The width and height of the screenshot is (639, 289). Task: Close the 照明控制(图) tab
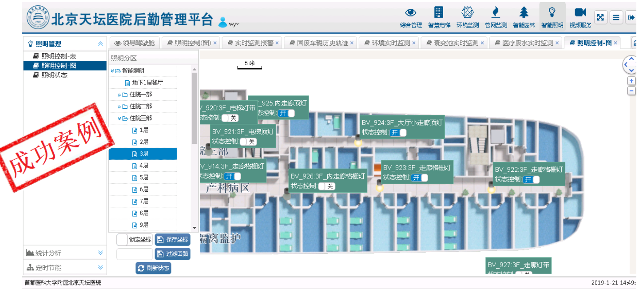click(x=215, y=43)
